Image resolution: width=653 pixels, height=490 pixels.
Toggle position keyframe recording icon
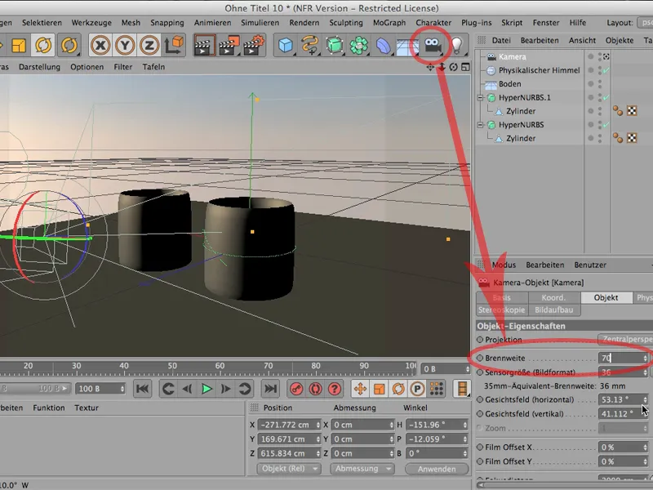(360, 389)
